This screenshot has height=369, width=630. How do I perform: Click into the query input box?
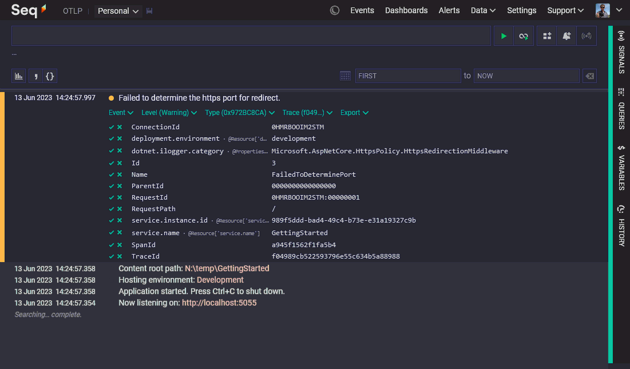(x=251, y=36)
